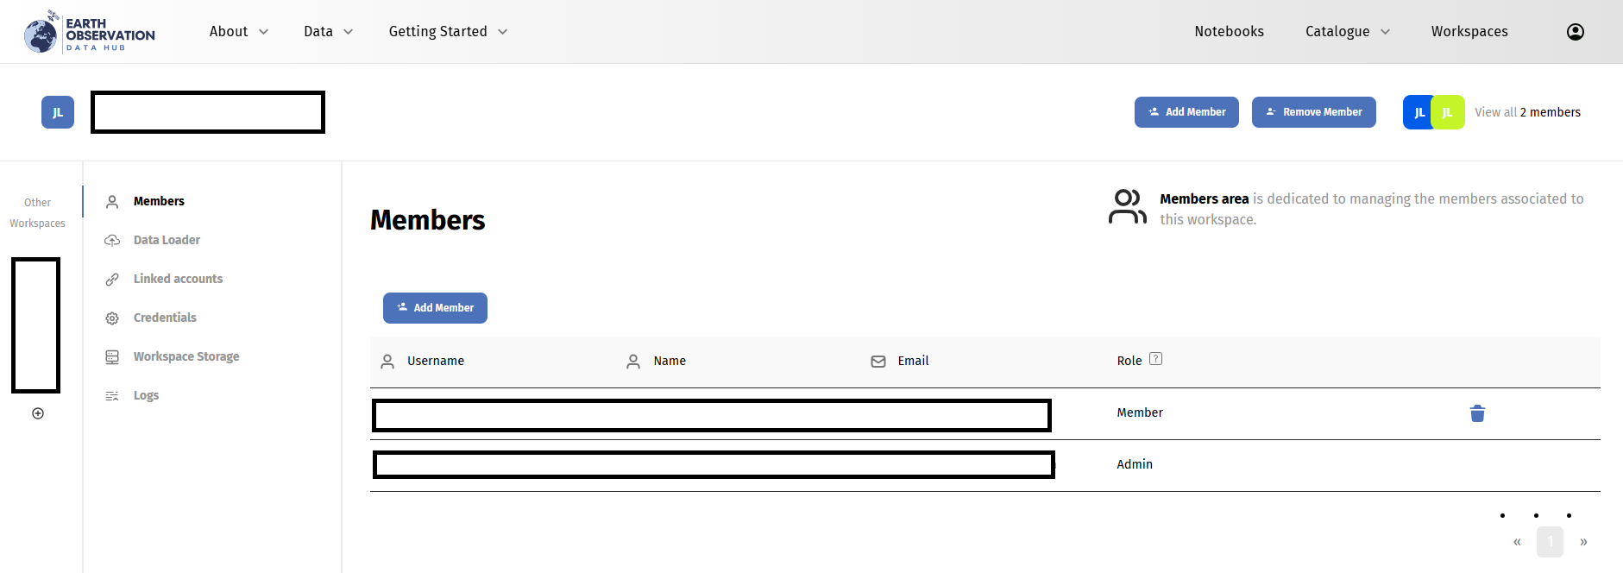Delete the Member row with trash icon
This screenshot has width=1623, height=573.
click(1477, 413)
